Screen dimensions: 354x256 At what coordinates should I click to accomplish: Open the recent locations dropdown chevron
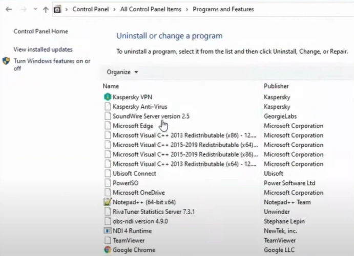(35, 9)
